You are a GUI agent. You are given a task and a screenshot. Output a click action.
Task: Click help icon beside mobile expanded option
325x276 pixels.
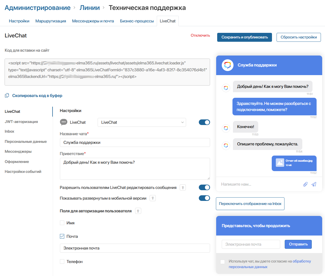point(153,198)
